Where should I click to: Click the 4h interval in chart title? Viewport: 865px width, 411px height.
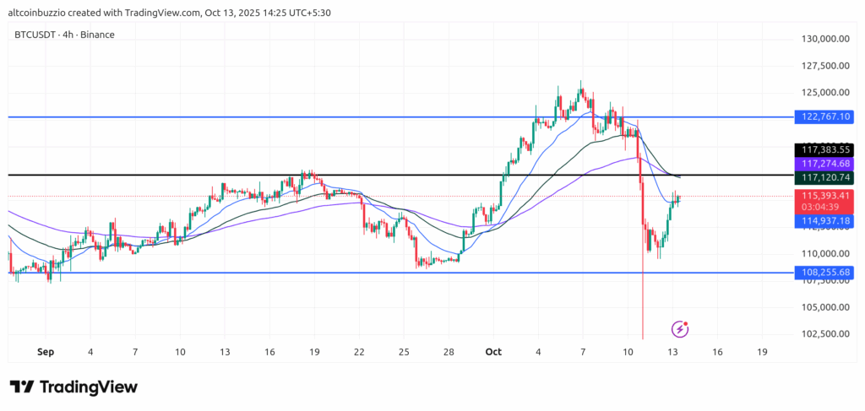coord(74,35)
